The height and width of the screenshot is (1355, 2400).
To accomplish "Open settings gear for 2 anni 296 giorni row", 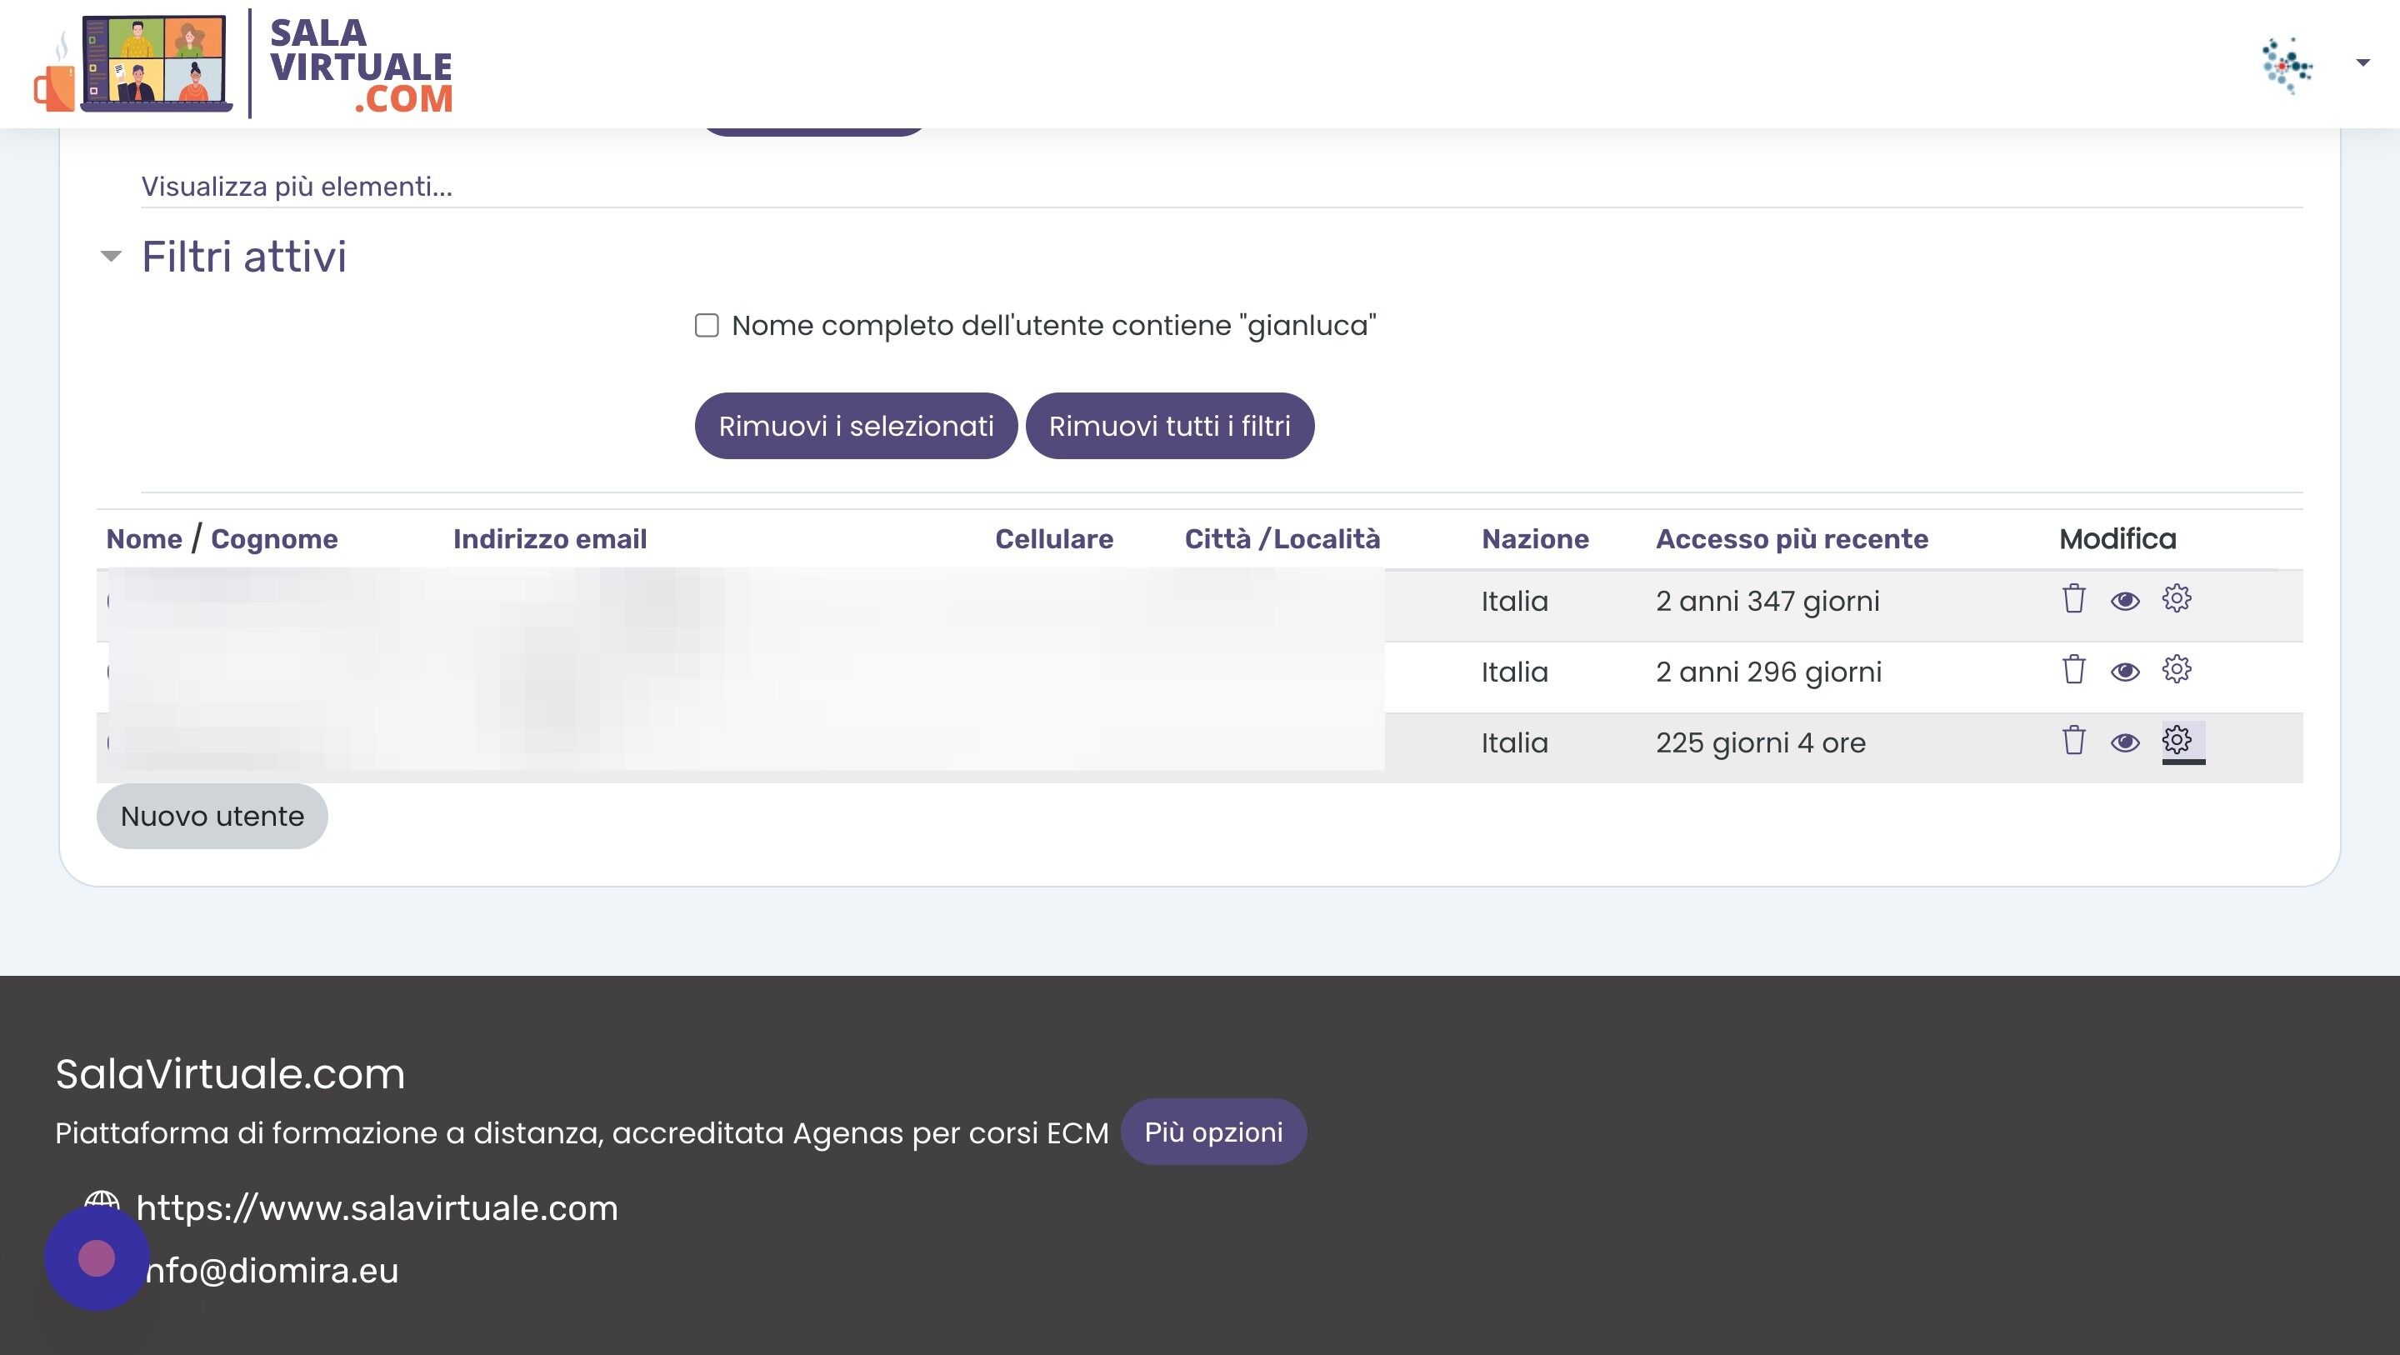I will click(2177, 670).
